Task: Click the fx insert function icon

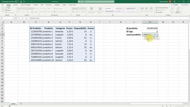Action: coord(26,18)
